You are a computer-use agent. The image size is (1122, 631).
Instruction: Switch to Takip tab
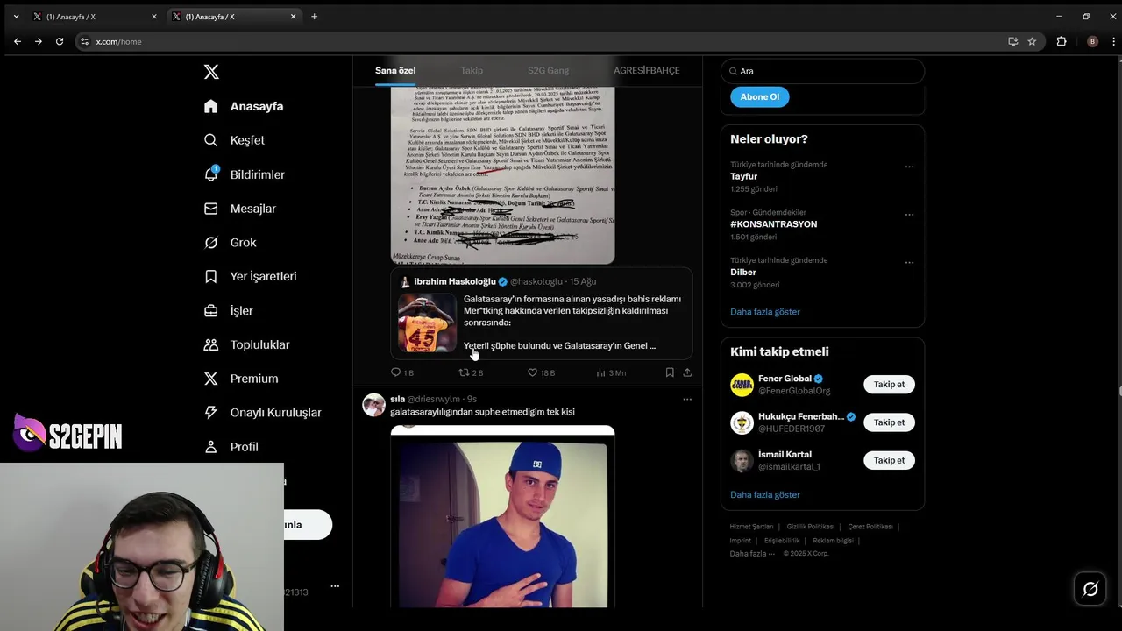[x=472, y=70]
